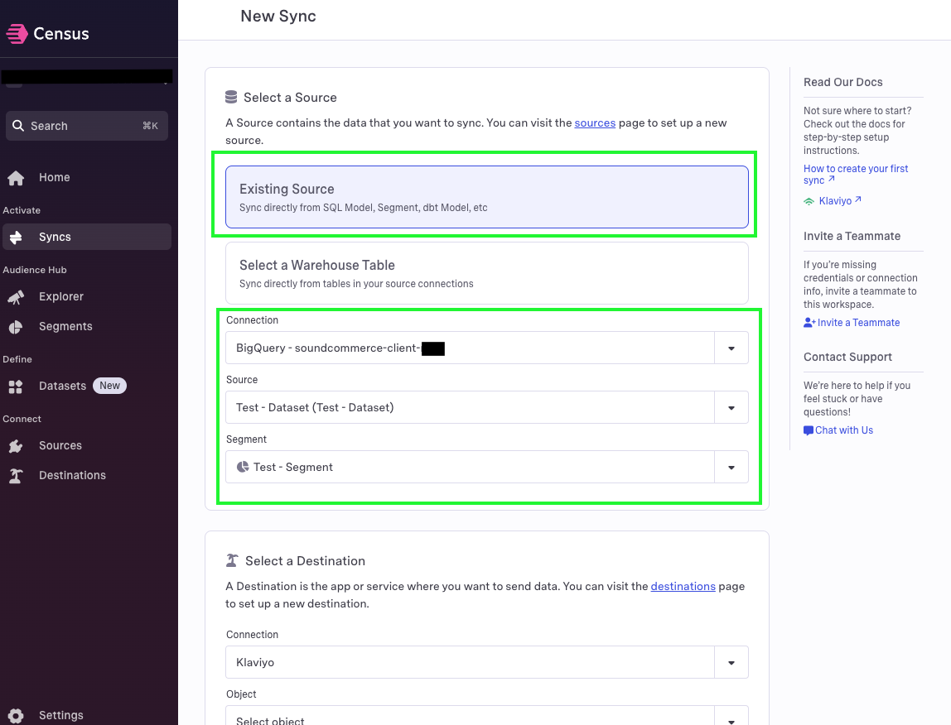Open Settings via the gear icon
The image size is (951, 725).
tap(16, 715)
